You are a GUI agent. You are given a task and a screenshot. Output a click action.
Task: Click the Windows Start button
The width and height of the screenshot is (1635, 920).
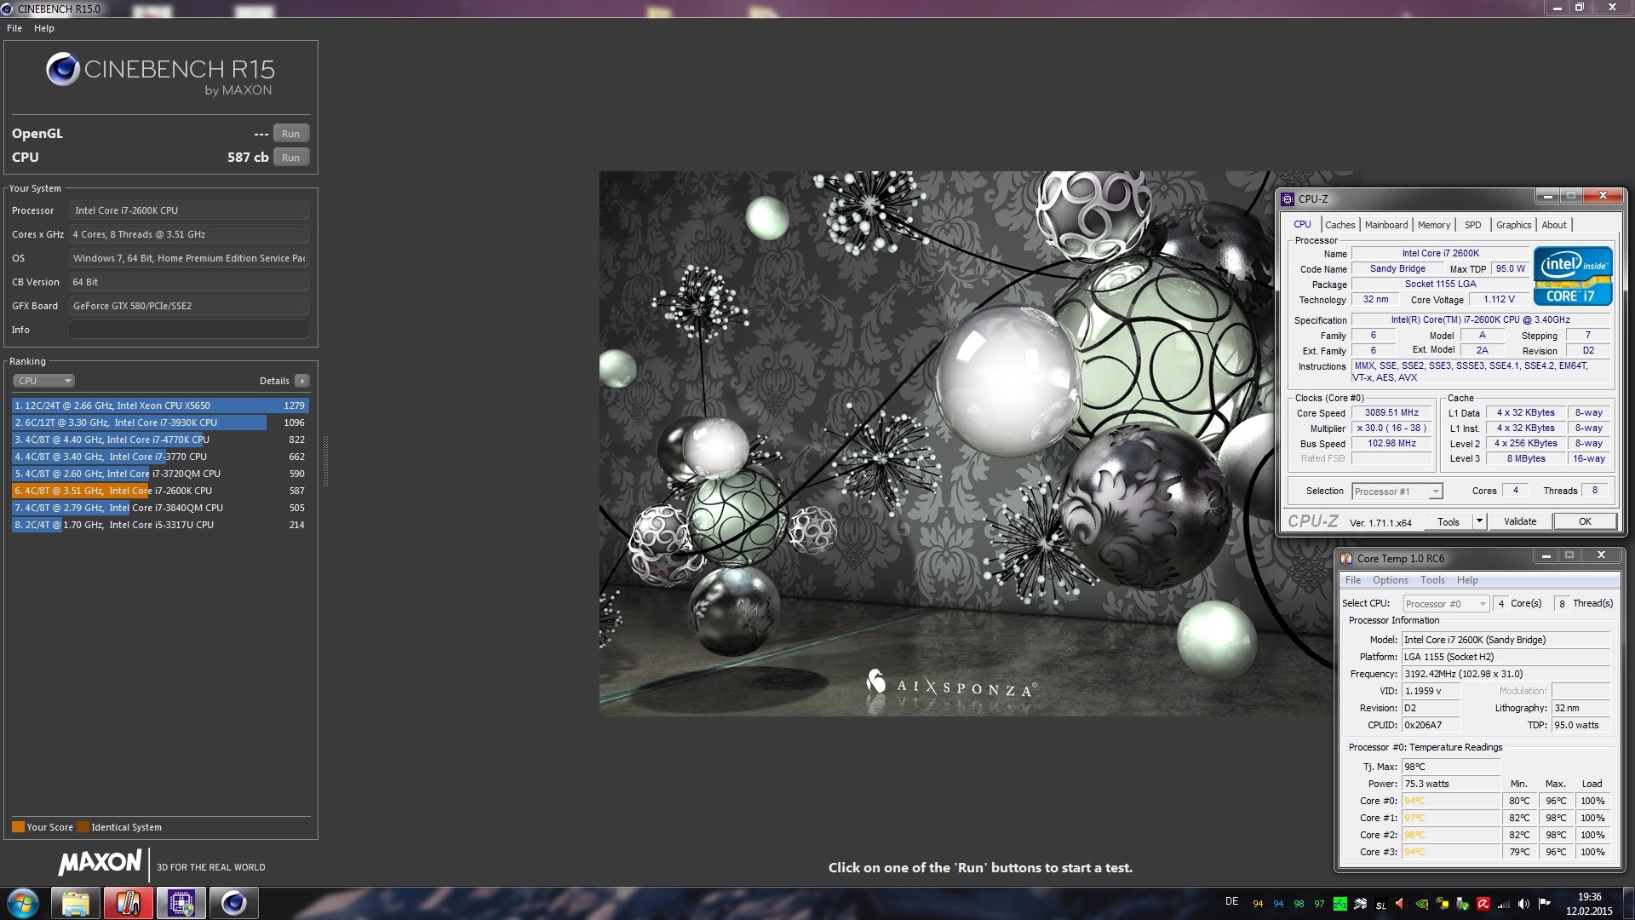coord(23,903)
